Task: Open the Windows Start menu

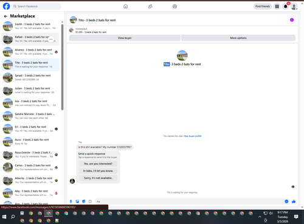Action: click(x=4, y=217)
